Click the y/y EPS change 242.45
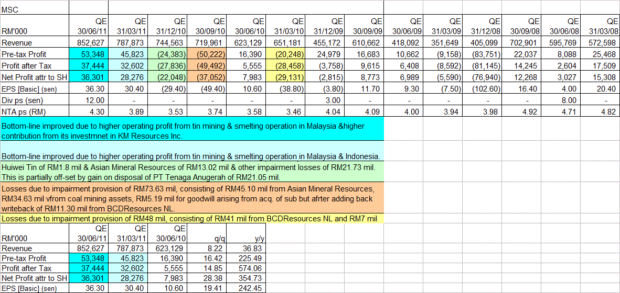The width and height of the screenshot is (620, 293). 245,288
